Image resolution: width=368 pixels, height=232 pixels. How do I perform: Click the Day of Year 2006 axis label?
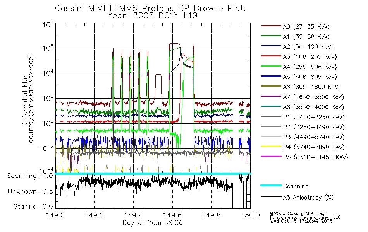[x=153, y=223]
